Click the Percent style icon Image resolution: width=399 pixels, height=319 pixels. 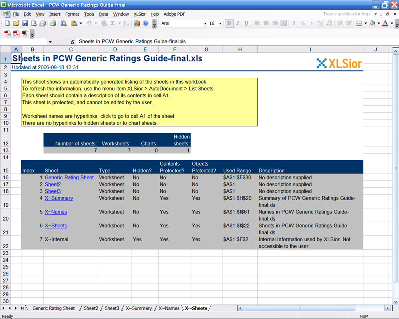tap(302, 24)
